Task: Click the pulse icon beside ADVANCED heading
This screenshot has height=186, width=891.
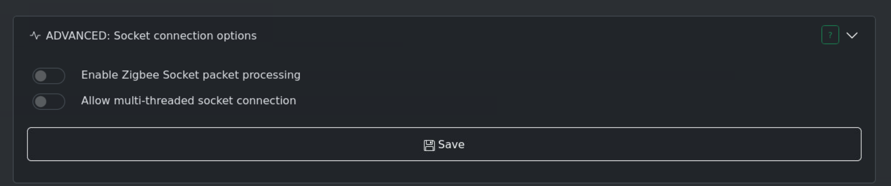Action: coord(35,36)
